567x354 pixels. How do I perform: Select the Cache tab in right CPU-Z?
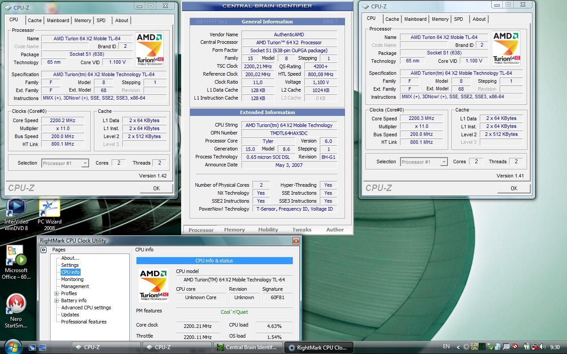coord(392,19)
